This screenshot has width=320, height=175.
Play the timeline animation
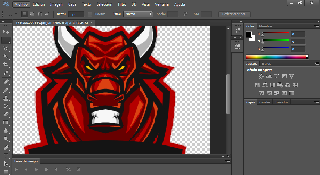click(37, 169)
